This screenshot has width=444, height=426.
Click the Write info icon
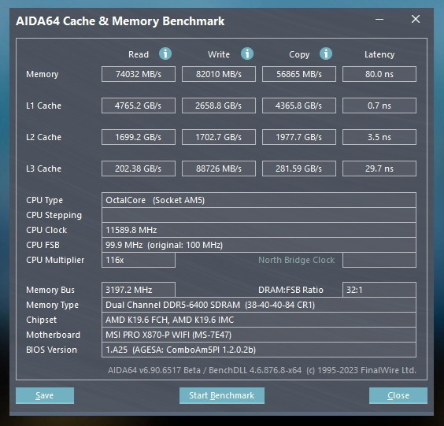click(247, 54)
